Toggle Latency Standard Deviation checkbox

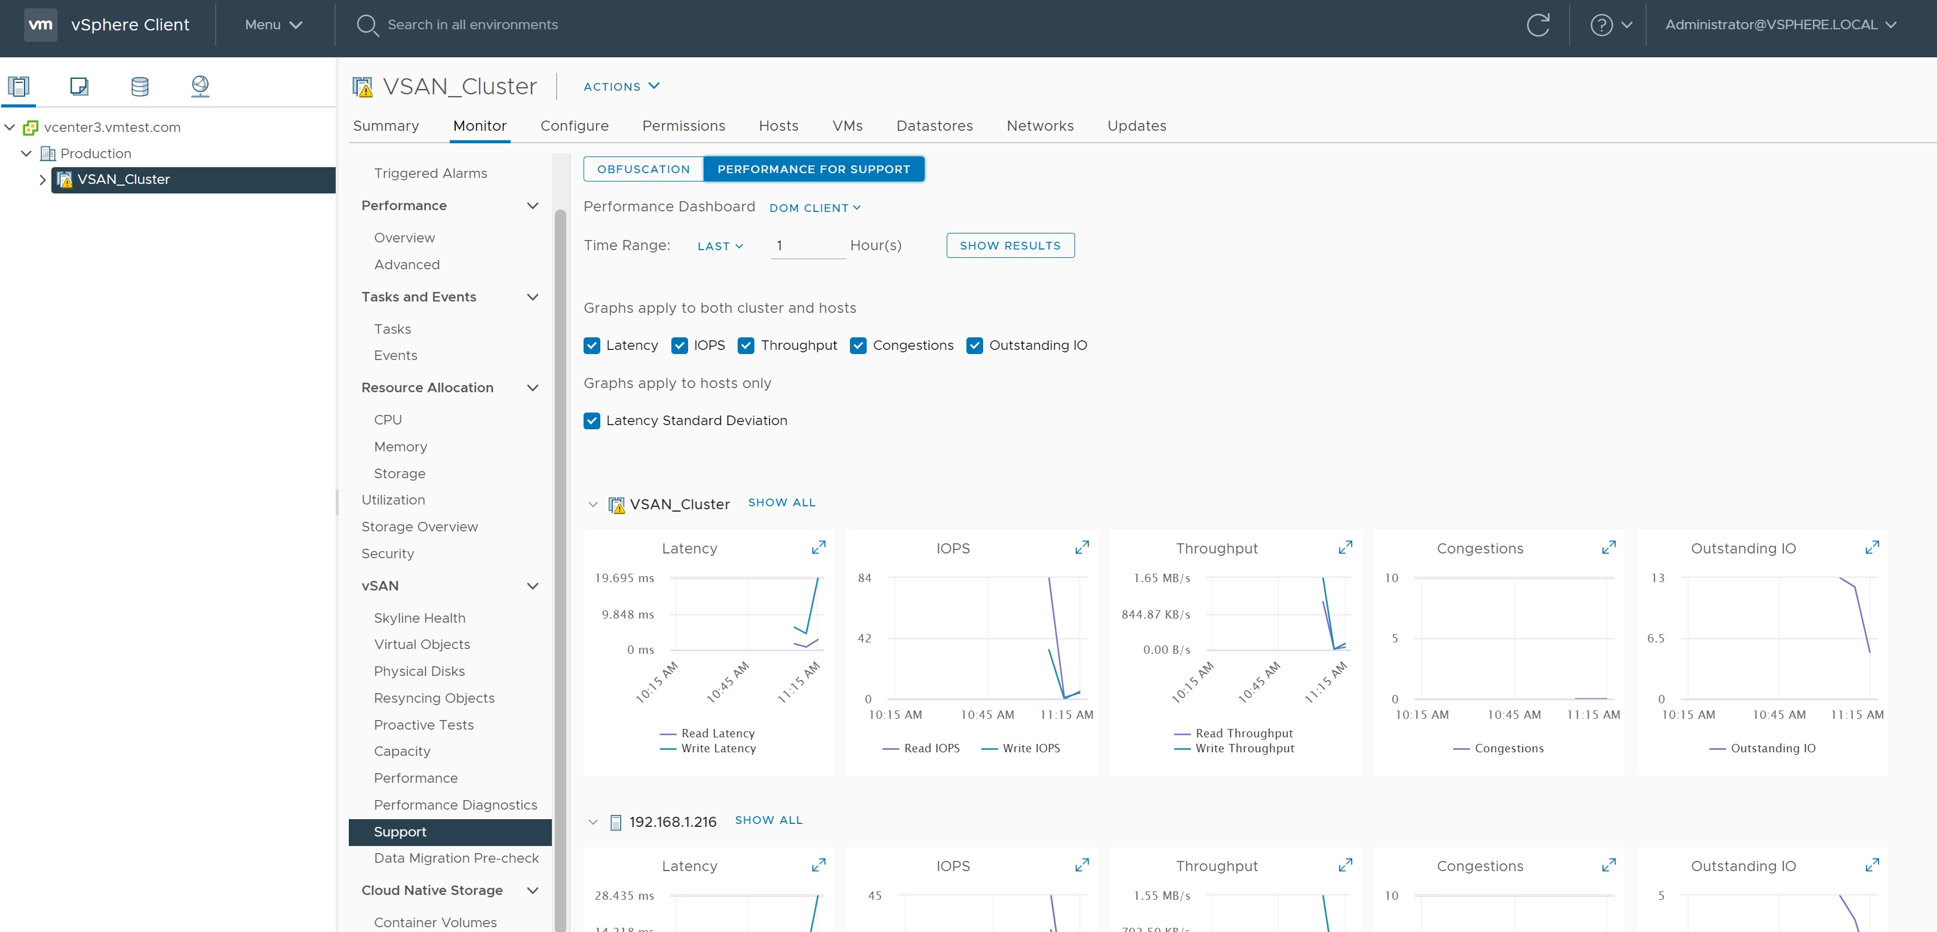592,421
